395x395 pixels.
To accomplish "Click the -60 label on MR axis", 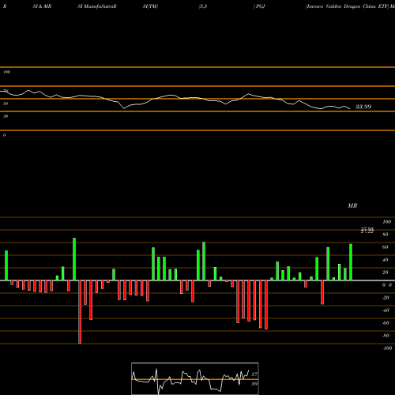I will pyautogui.click(x=386, y=323).
